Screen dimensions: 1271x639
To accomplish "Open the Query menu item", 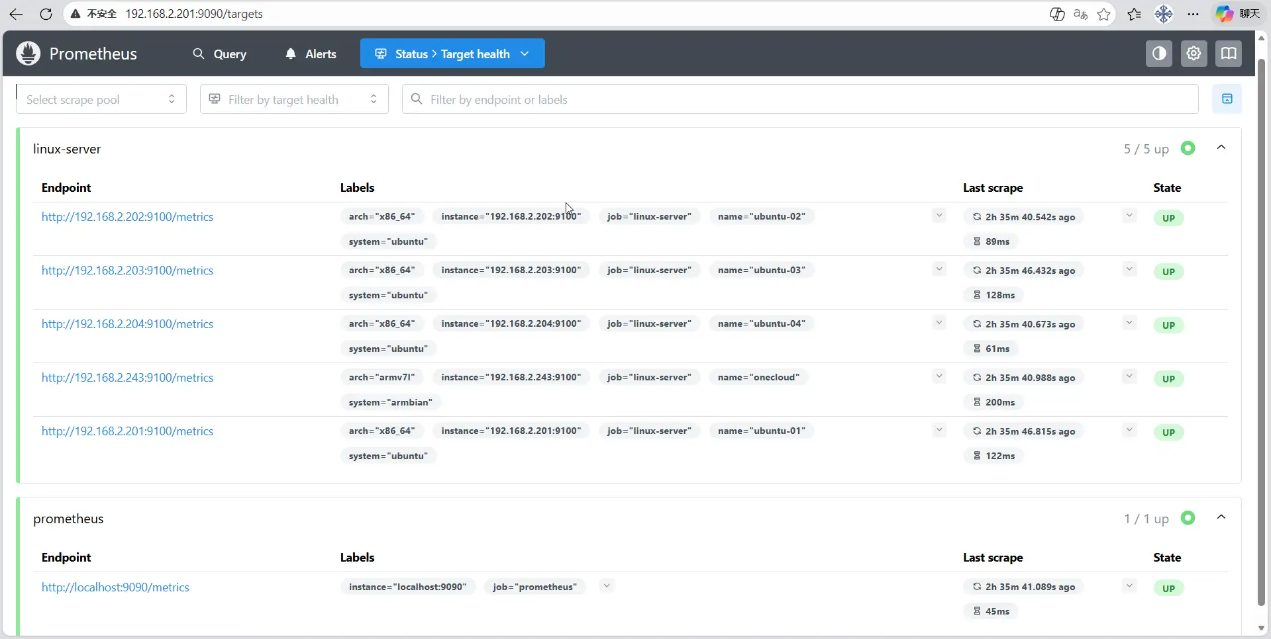I will [219, 54].
